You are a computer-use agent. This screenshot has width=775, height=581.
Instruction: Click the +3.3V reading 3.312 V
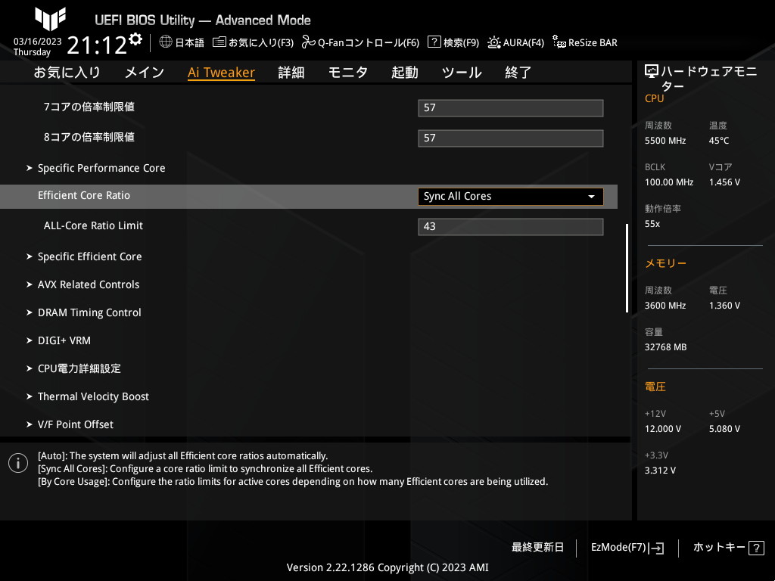pyautogui.click(x=660, y=471)
